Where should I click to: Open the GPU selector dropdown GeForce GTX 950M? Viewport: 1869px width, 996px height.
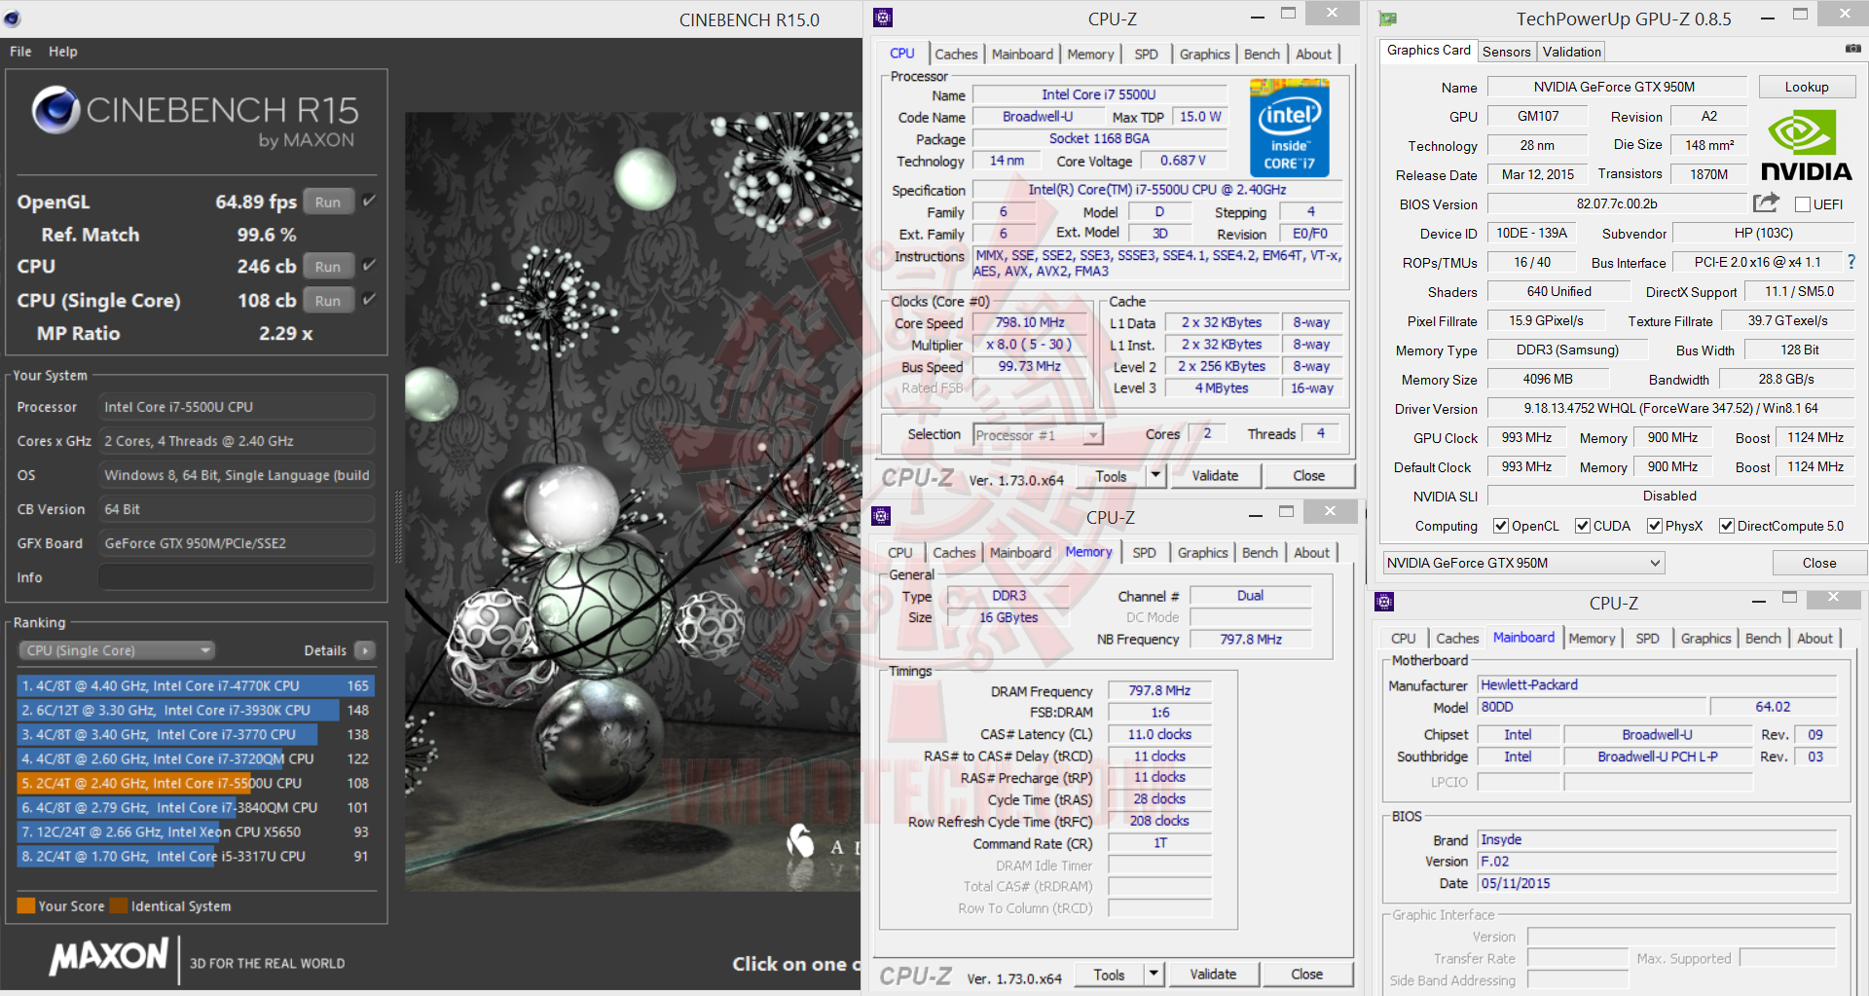[1523, 563]
